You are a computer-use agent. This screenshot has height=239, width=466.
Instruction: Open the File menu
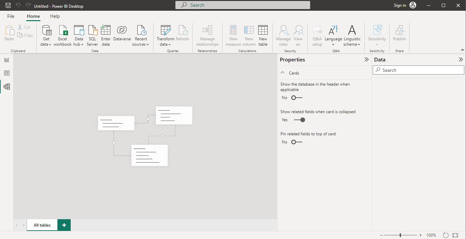[11, 16]
